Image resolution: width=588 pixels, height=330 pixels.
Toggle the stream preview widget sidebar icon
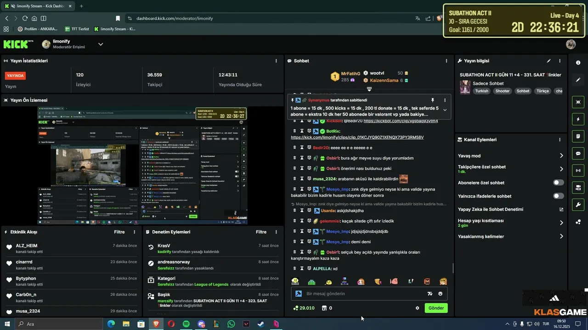[x=578, y=102]
